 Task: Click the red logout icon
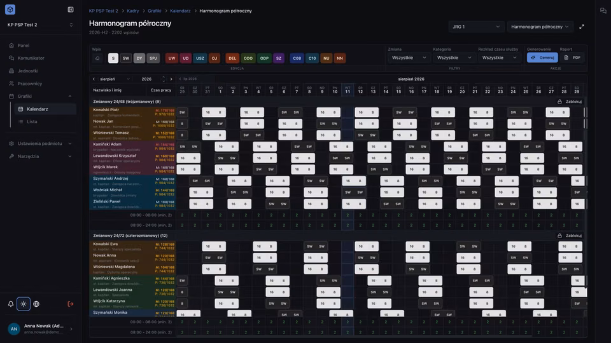pyautogui.click(x=71, y=304)
